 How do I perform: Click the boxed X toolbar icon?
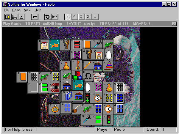[21, 17]
